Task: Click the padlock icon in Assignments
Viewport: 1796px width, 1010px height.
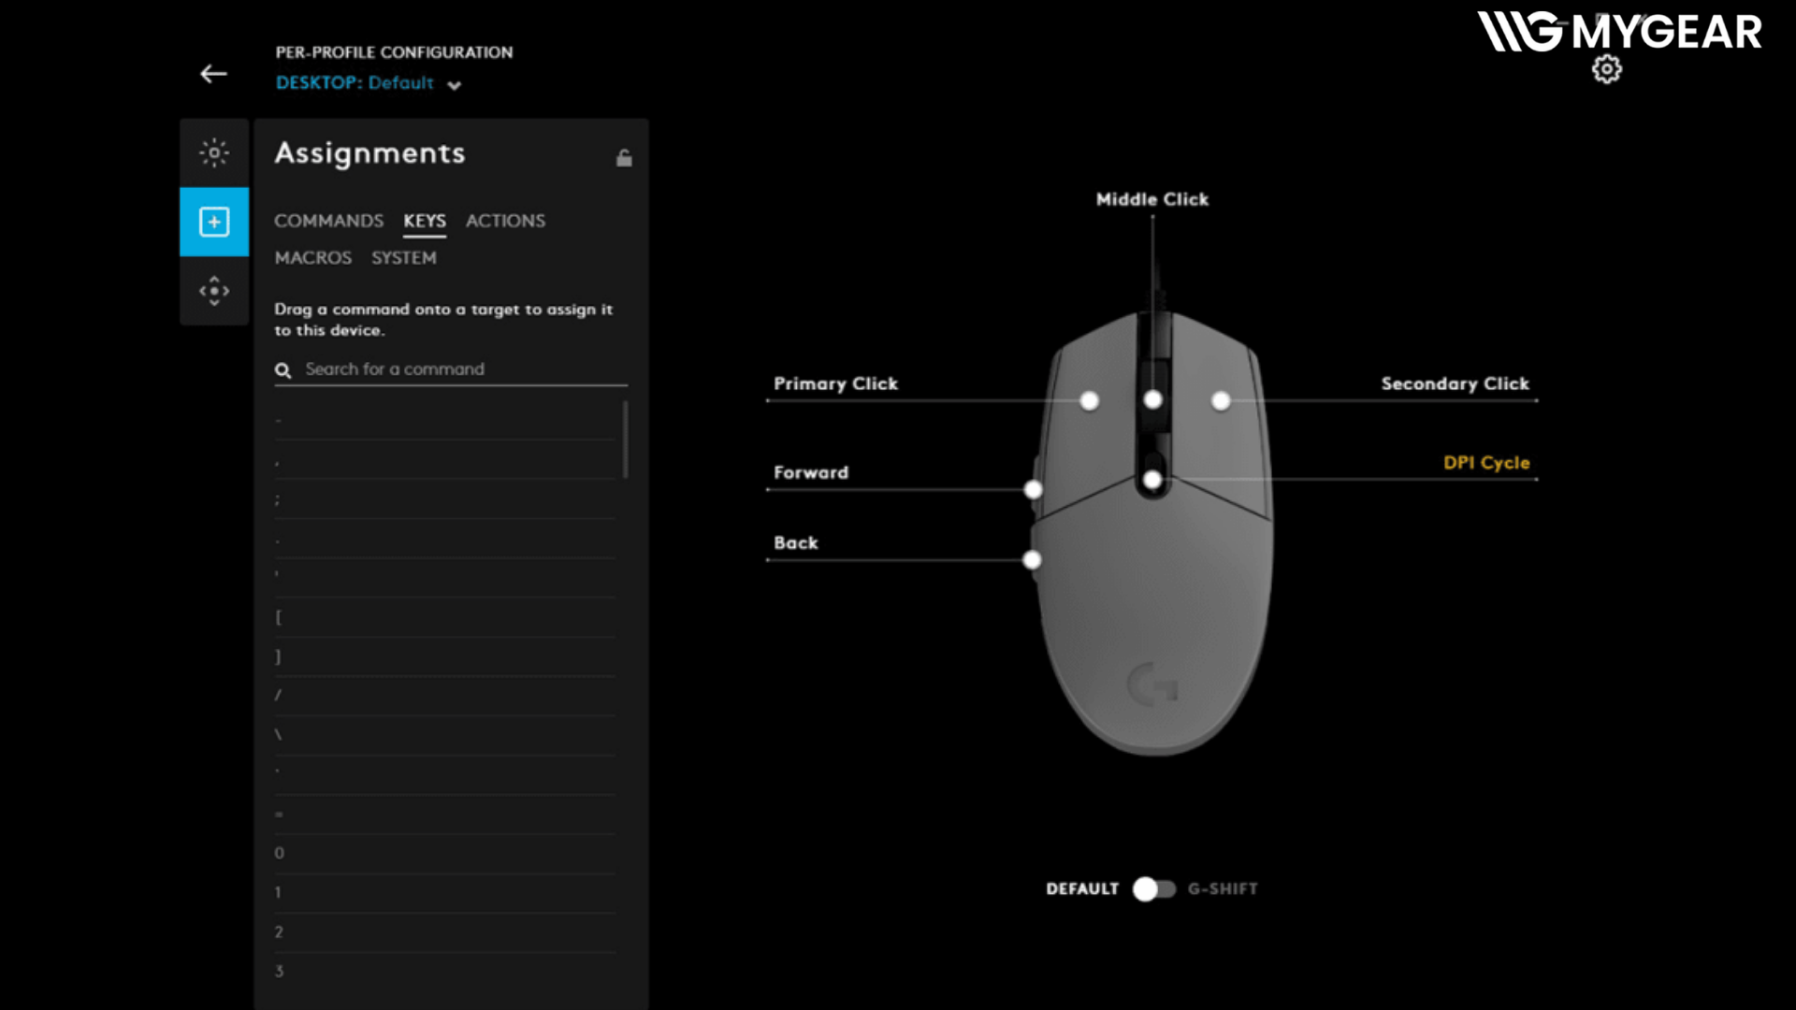Action: point(624,158)
